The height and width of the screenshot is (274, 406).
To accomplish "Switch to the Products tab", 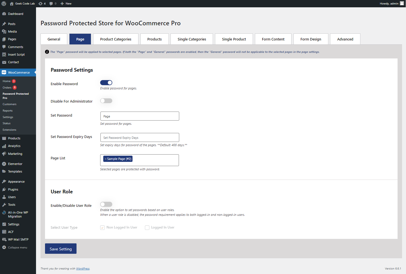I will pos(154,39).
